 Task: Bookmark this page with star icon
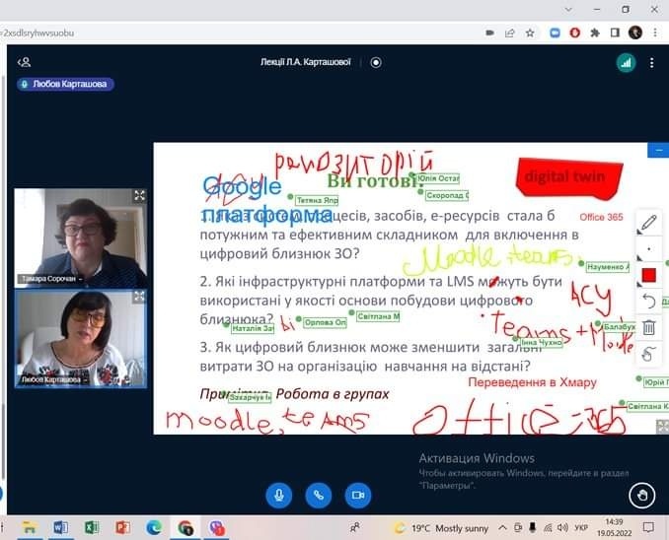click(530, 33)
